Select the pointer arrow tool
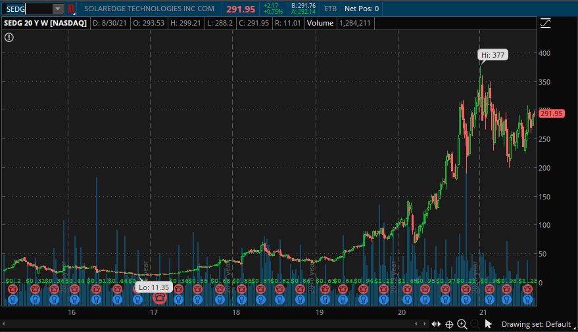The height and width of the screenshot is (332, 578). [488, 324]
